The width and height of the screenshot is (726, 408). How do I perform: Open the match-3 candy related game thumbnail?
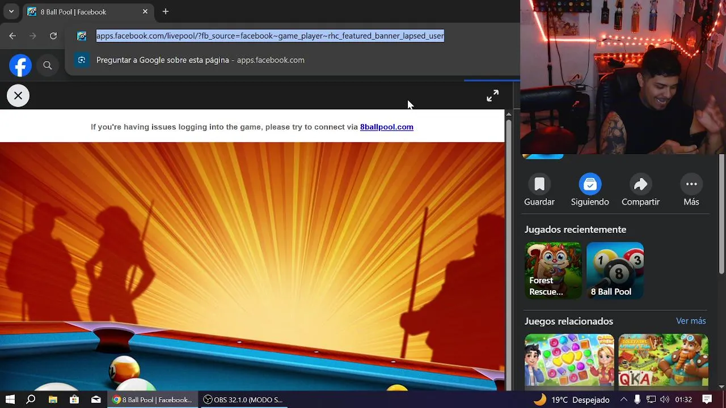pyautogui.click(x=569, y=360)
